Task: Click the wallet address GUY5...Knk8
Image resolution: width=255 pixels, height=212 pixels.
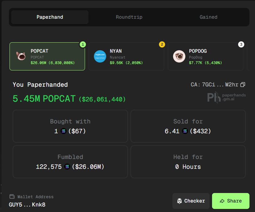Action: click(x=27, y=205)
